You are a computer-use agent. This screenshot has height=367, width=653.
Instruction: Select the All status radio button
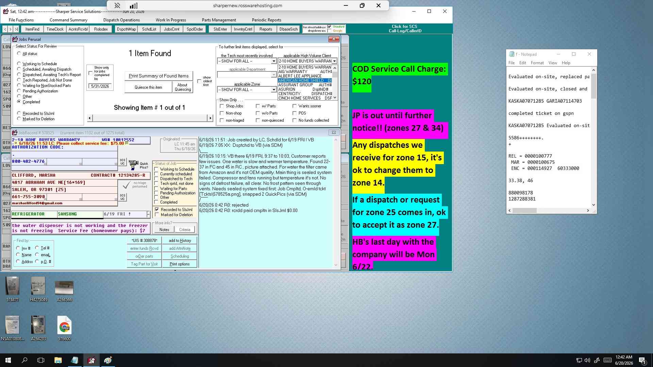pos(19,53)
